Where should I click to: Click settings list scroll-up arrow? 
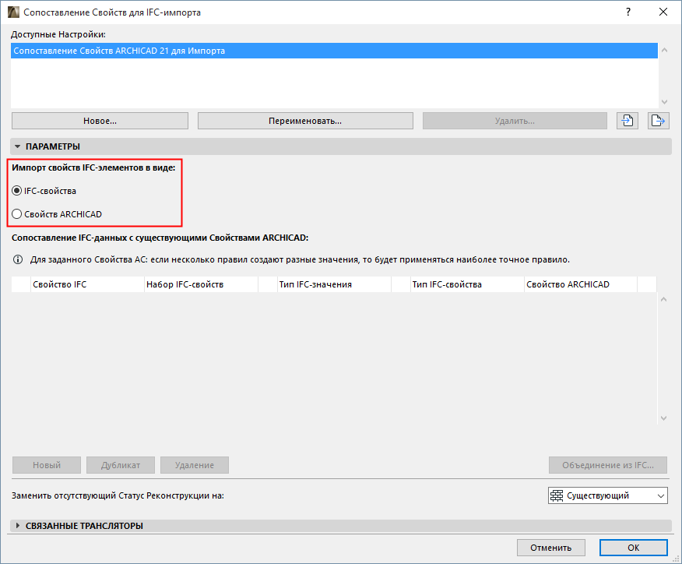[664, 50]
